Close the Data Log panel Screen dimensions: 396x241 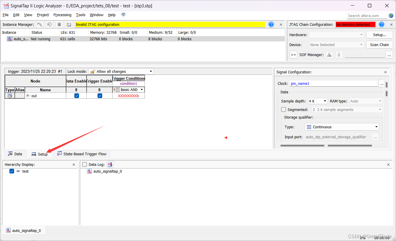[388, 165]
